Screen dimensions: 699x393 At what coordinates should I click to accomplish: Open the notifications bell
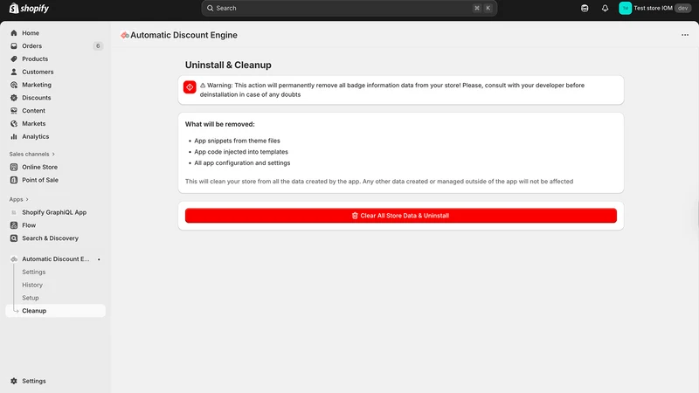click(x=605, y=8)
